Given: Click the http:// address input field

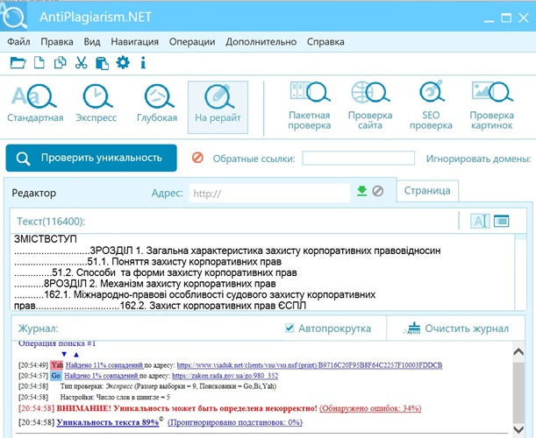Looking at the screenshot, I should pyautogui.click(x=269, y=194).
